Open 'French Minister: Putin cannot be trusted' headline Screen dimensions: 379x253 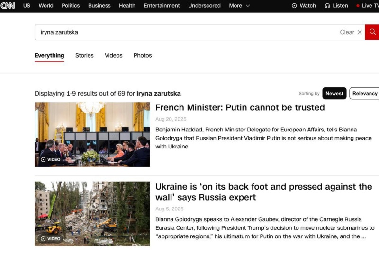[240, 107]
